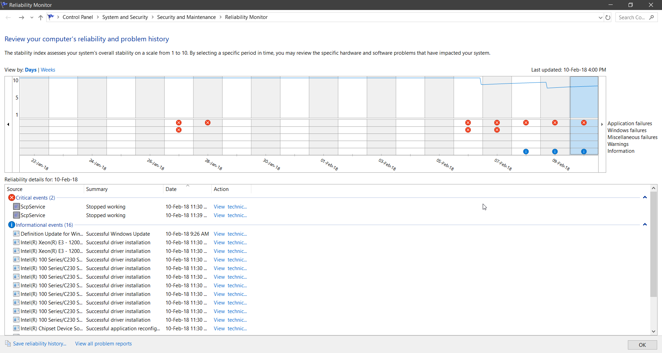Click the Windows failure icon on 07-Feb-18
The image size is (662, 353).
point(497,130)
